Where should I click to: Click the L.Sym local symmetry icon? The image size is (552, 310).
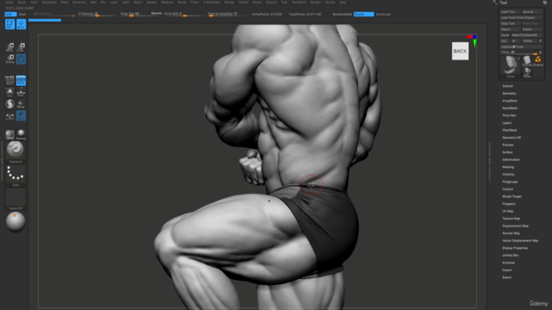(9, 116)
